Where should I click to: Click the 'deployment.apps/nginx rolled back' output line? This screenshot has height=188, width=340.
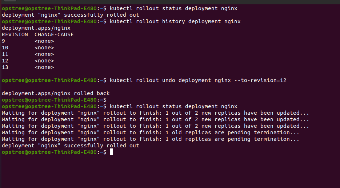click(56, 93)
